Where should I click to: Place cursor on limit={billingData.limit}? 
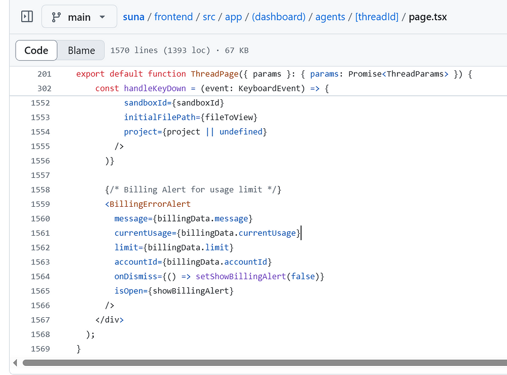pos(174,248)
